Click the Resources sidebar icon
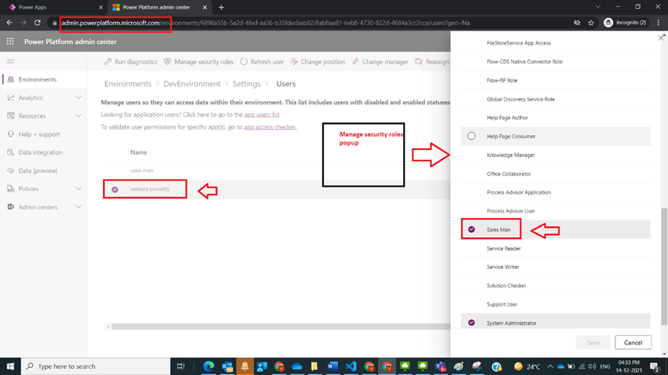Image resolution: width=668 pixels, height=375 pixels. [x=11, y=115]
